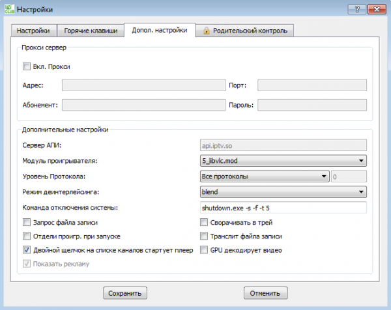
Task: Click the shutdown command input field
Action: click(x=283, y=208)
